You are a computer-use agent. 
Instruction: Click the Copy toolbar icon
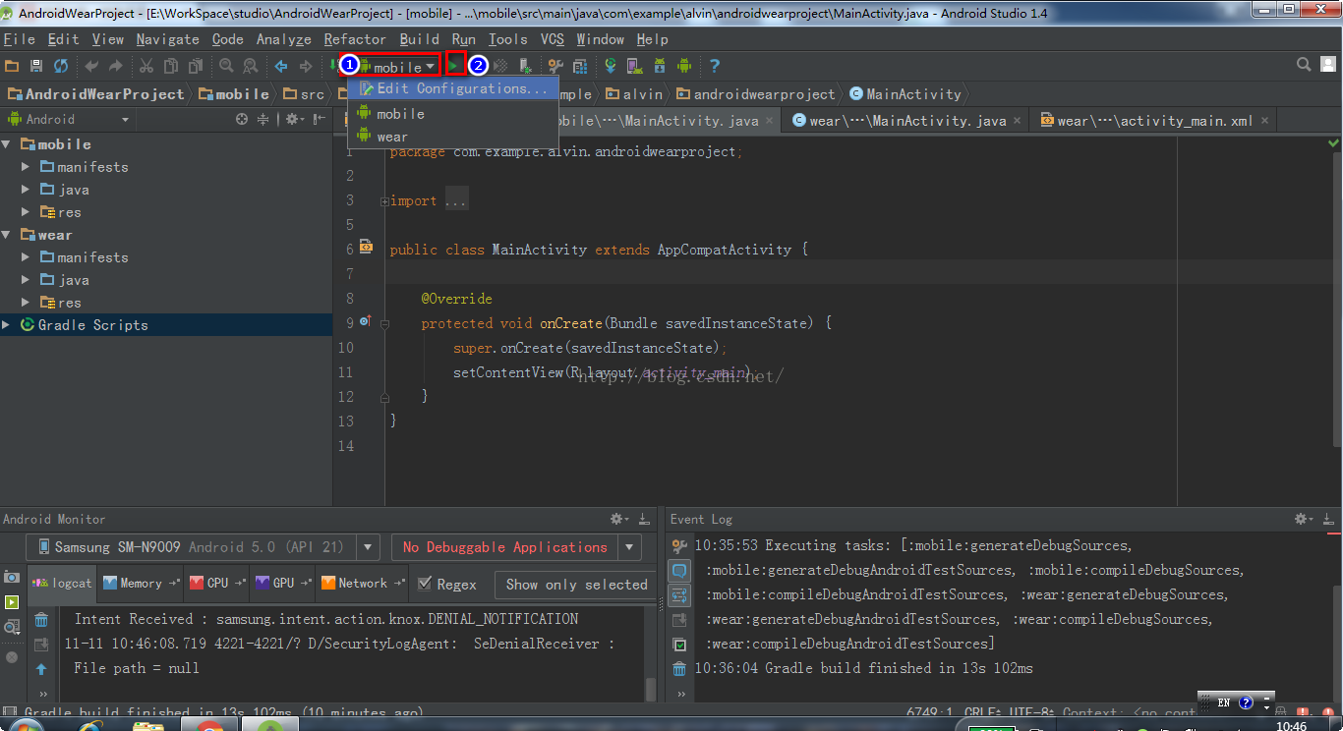(171, 66)
